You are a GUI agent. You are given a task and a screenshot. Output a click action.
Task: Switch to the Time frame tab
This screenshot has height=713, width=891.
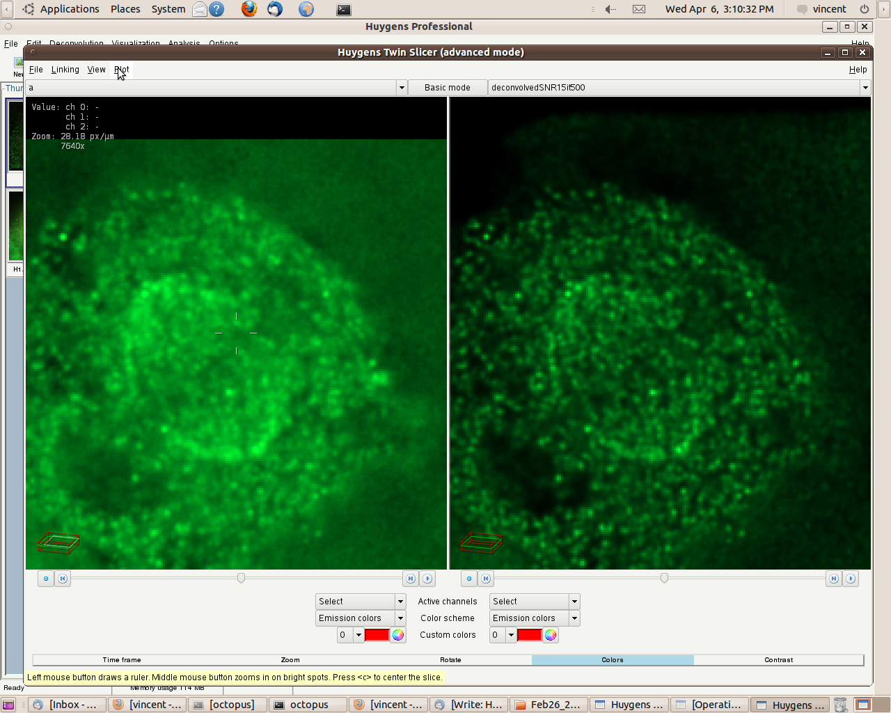(x=122, y=660)
